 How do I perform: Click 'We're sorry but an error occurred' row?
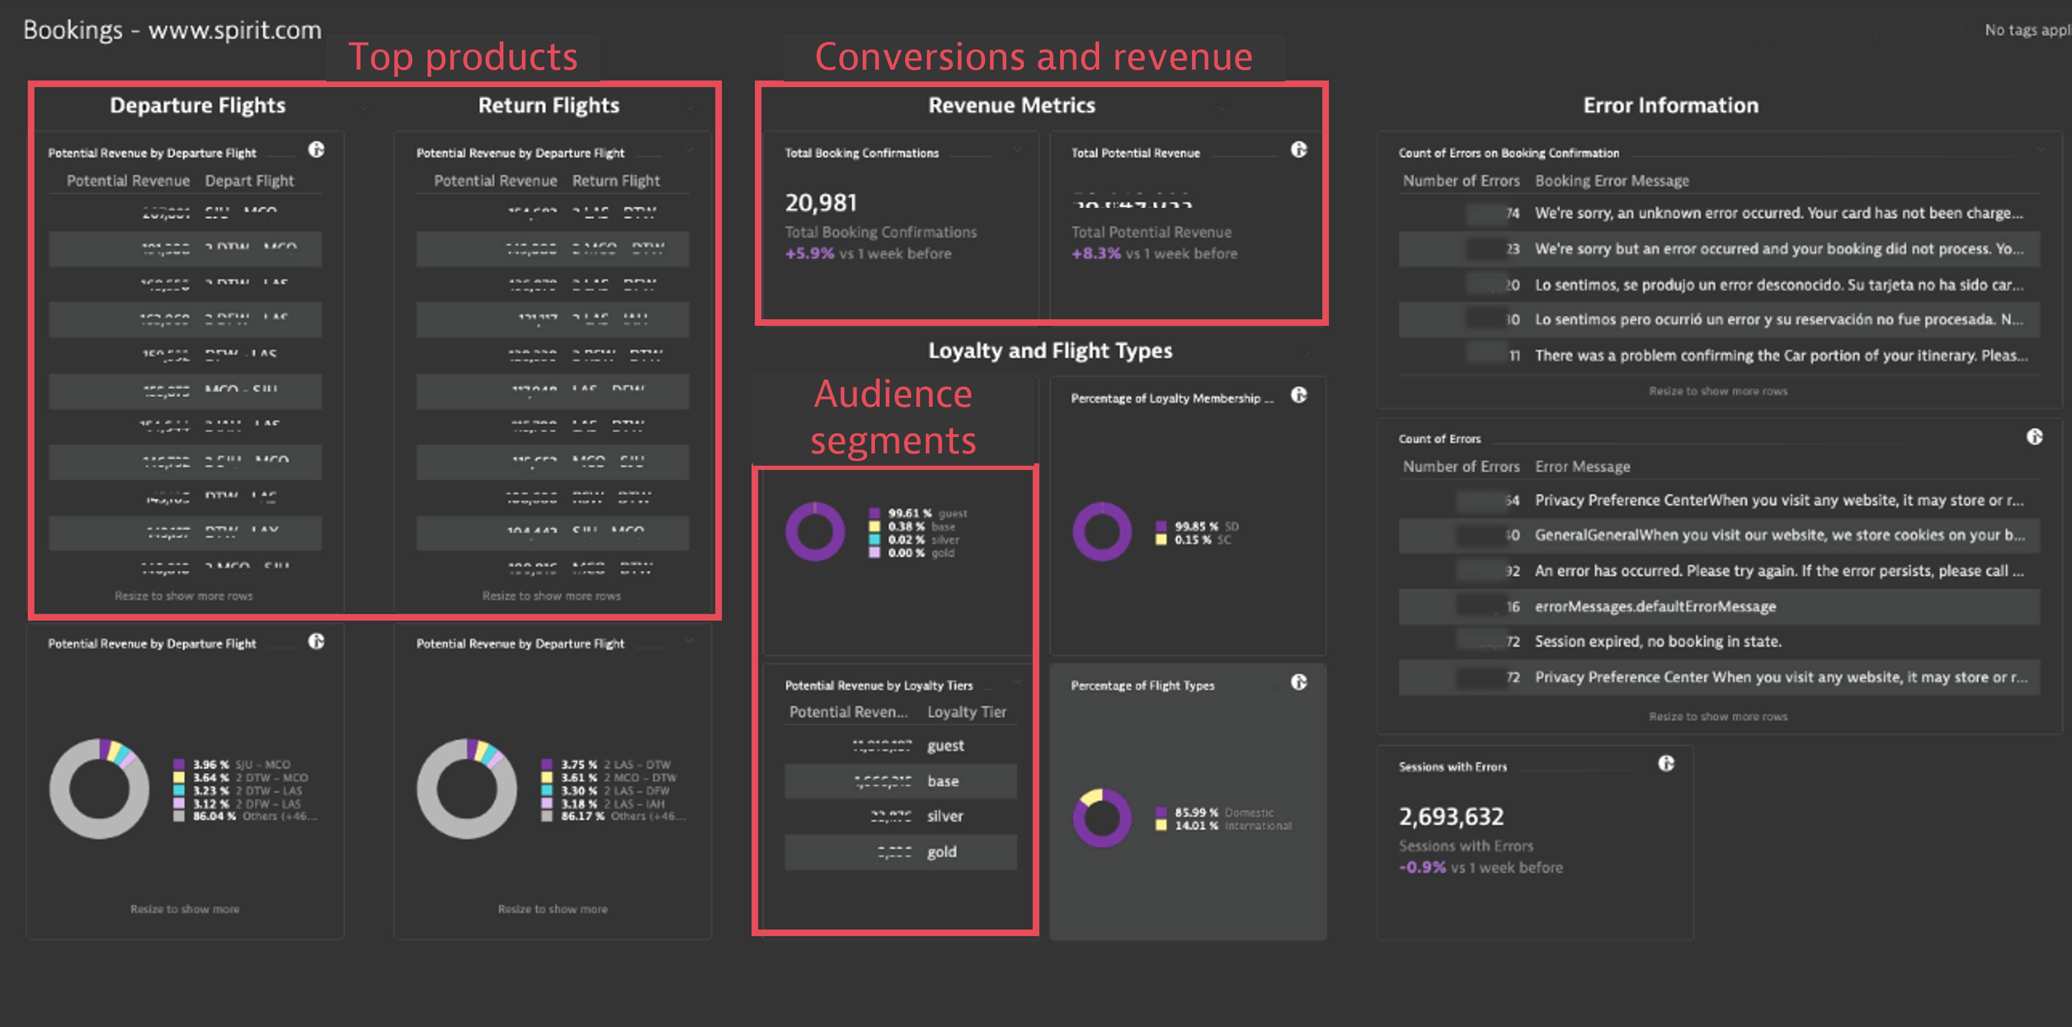1720,249
